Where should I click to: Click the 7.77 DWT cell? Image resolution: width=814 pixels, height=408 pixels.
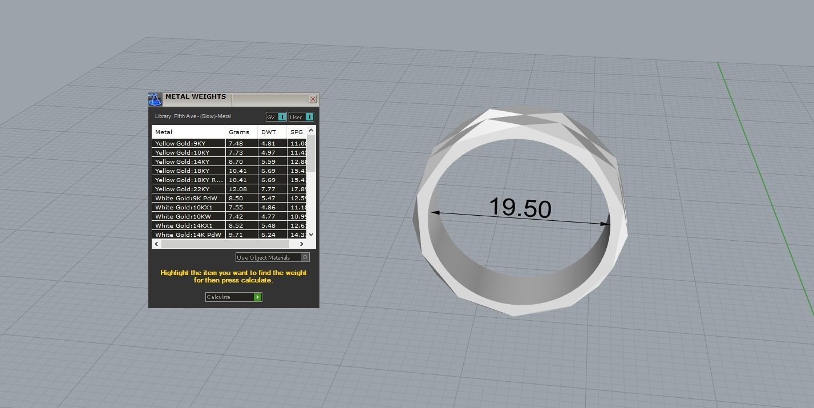[x=272, y=189]
